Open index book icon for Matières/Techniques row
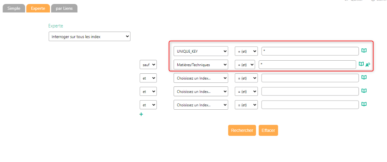 point(361,64)
